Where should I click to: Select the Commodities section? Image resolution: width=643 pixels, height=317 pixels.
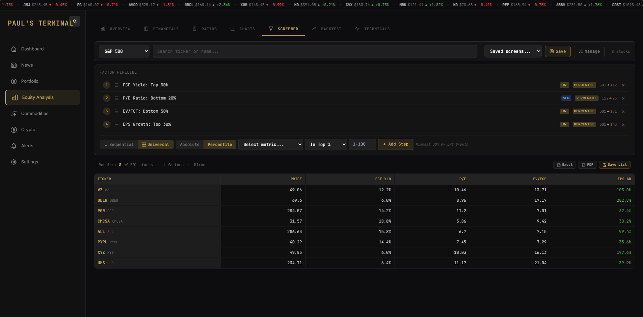35,113
